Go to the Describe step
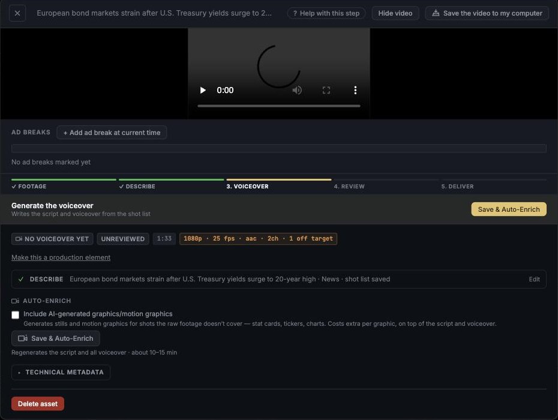 click(x=171, y=184)
